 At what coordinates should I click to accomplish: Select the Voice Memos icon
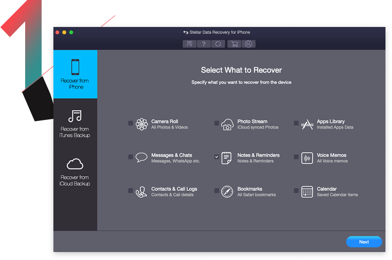pyautogui.click(x=307, y=157)
